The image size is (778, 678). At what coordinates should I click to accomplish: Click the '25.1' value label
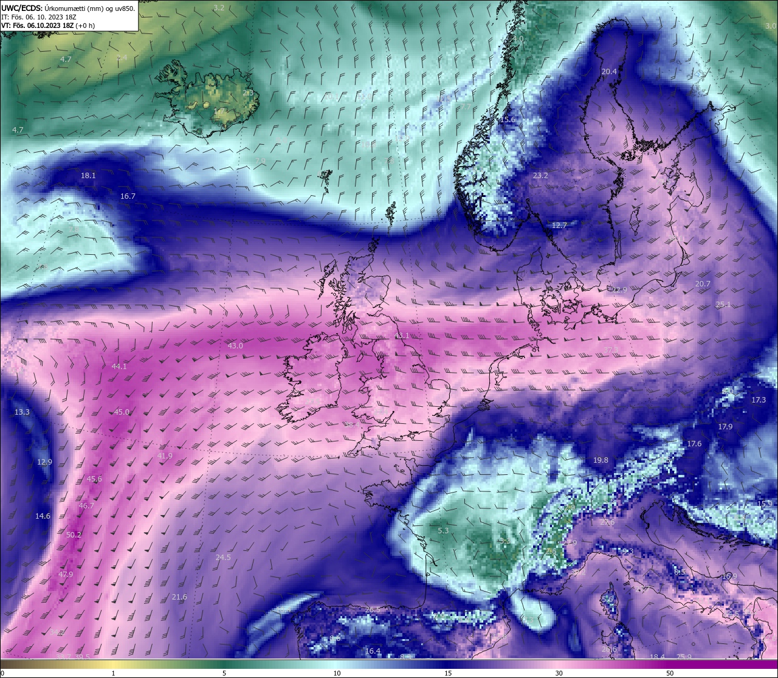coord(723,304)
